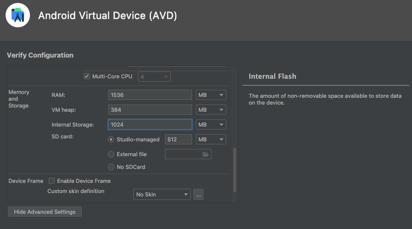Screen dimensions: 412x229
Task: Open the VM heap unit dropdown
Action: (x=211, y=110)
